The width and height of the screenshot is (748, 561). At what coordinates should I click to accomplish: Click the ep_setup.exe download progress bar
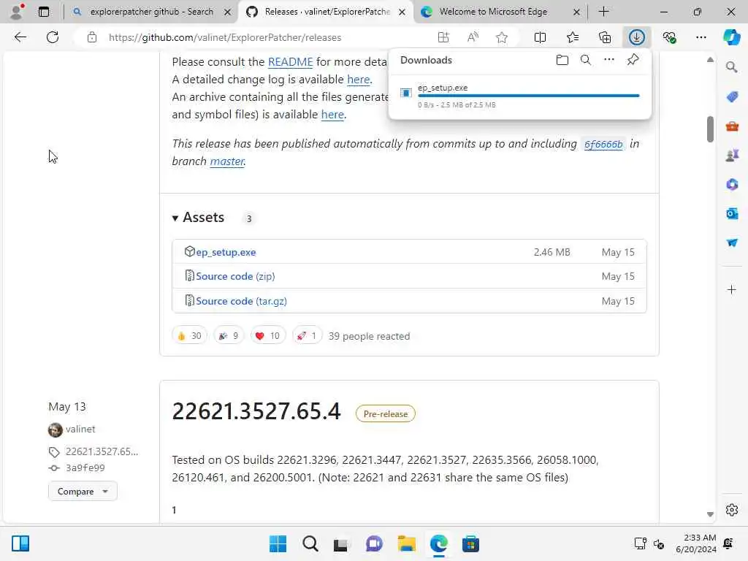click(528, 96)
